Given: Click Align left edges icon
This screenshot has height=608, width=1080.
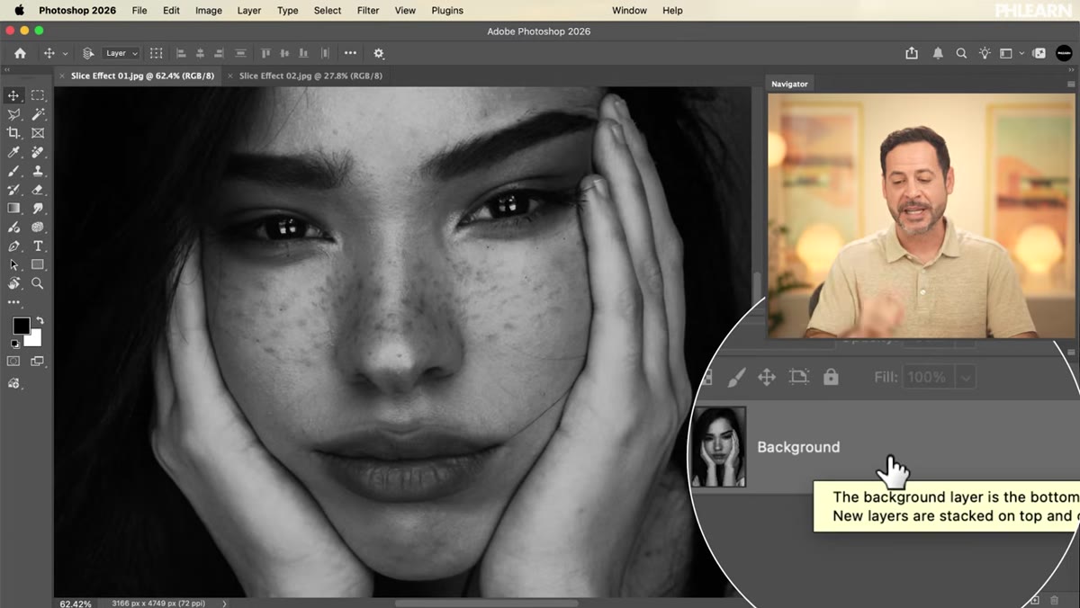Looking at the screenshot, I should tap(181, 53).
